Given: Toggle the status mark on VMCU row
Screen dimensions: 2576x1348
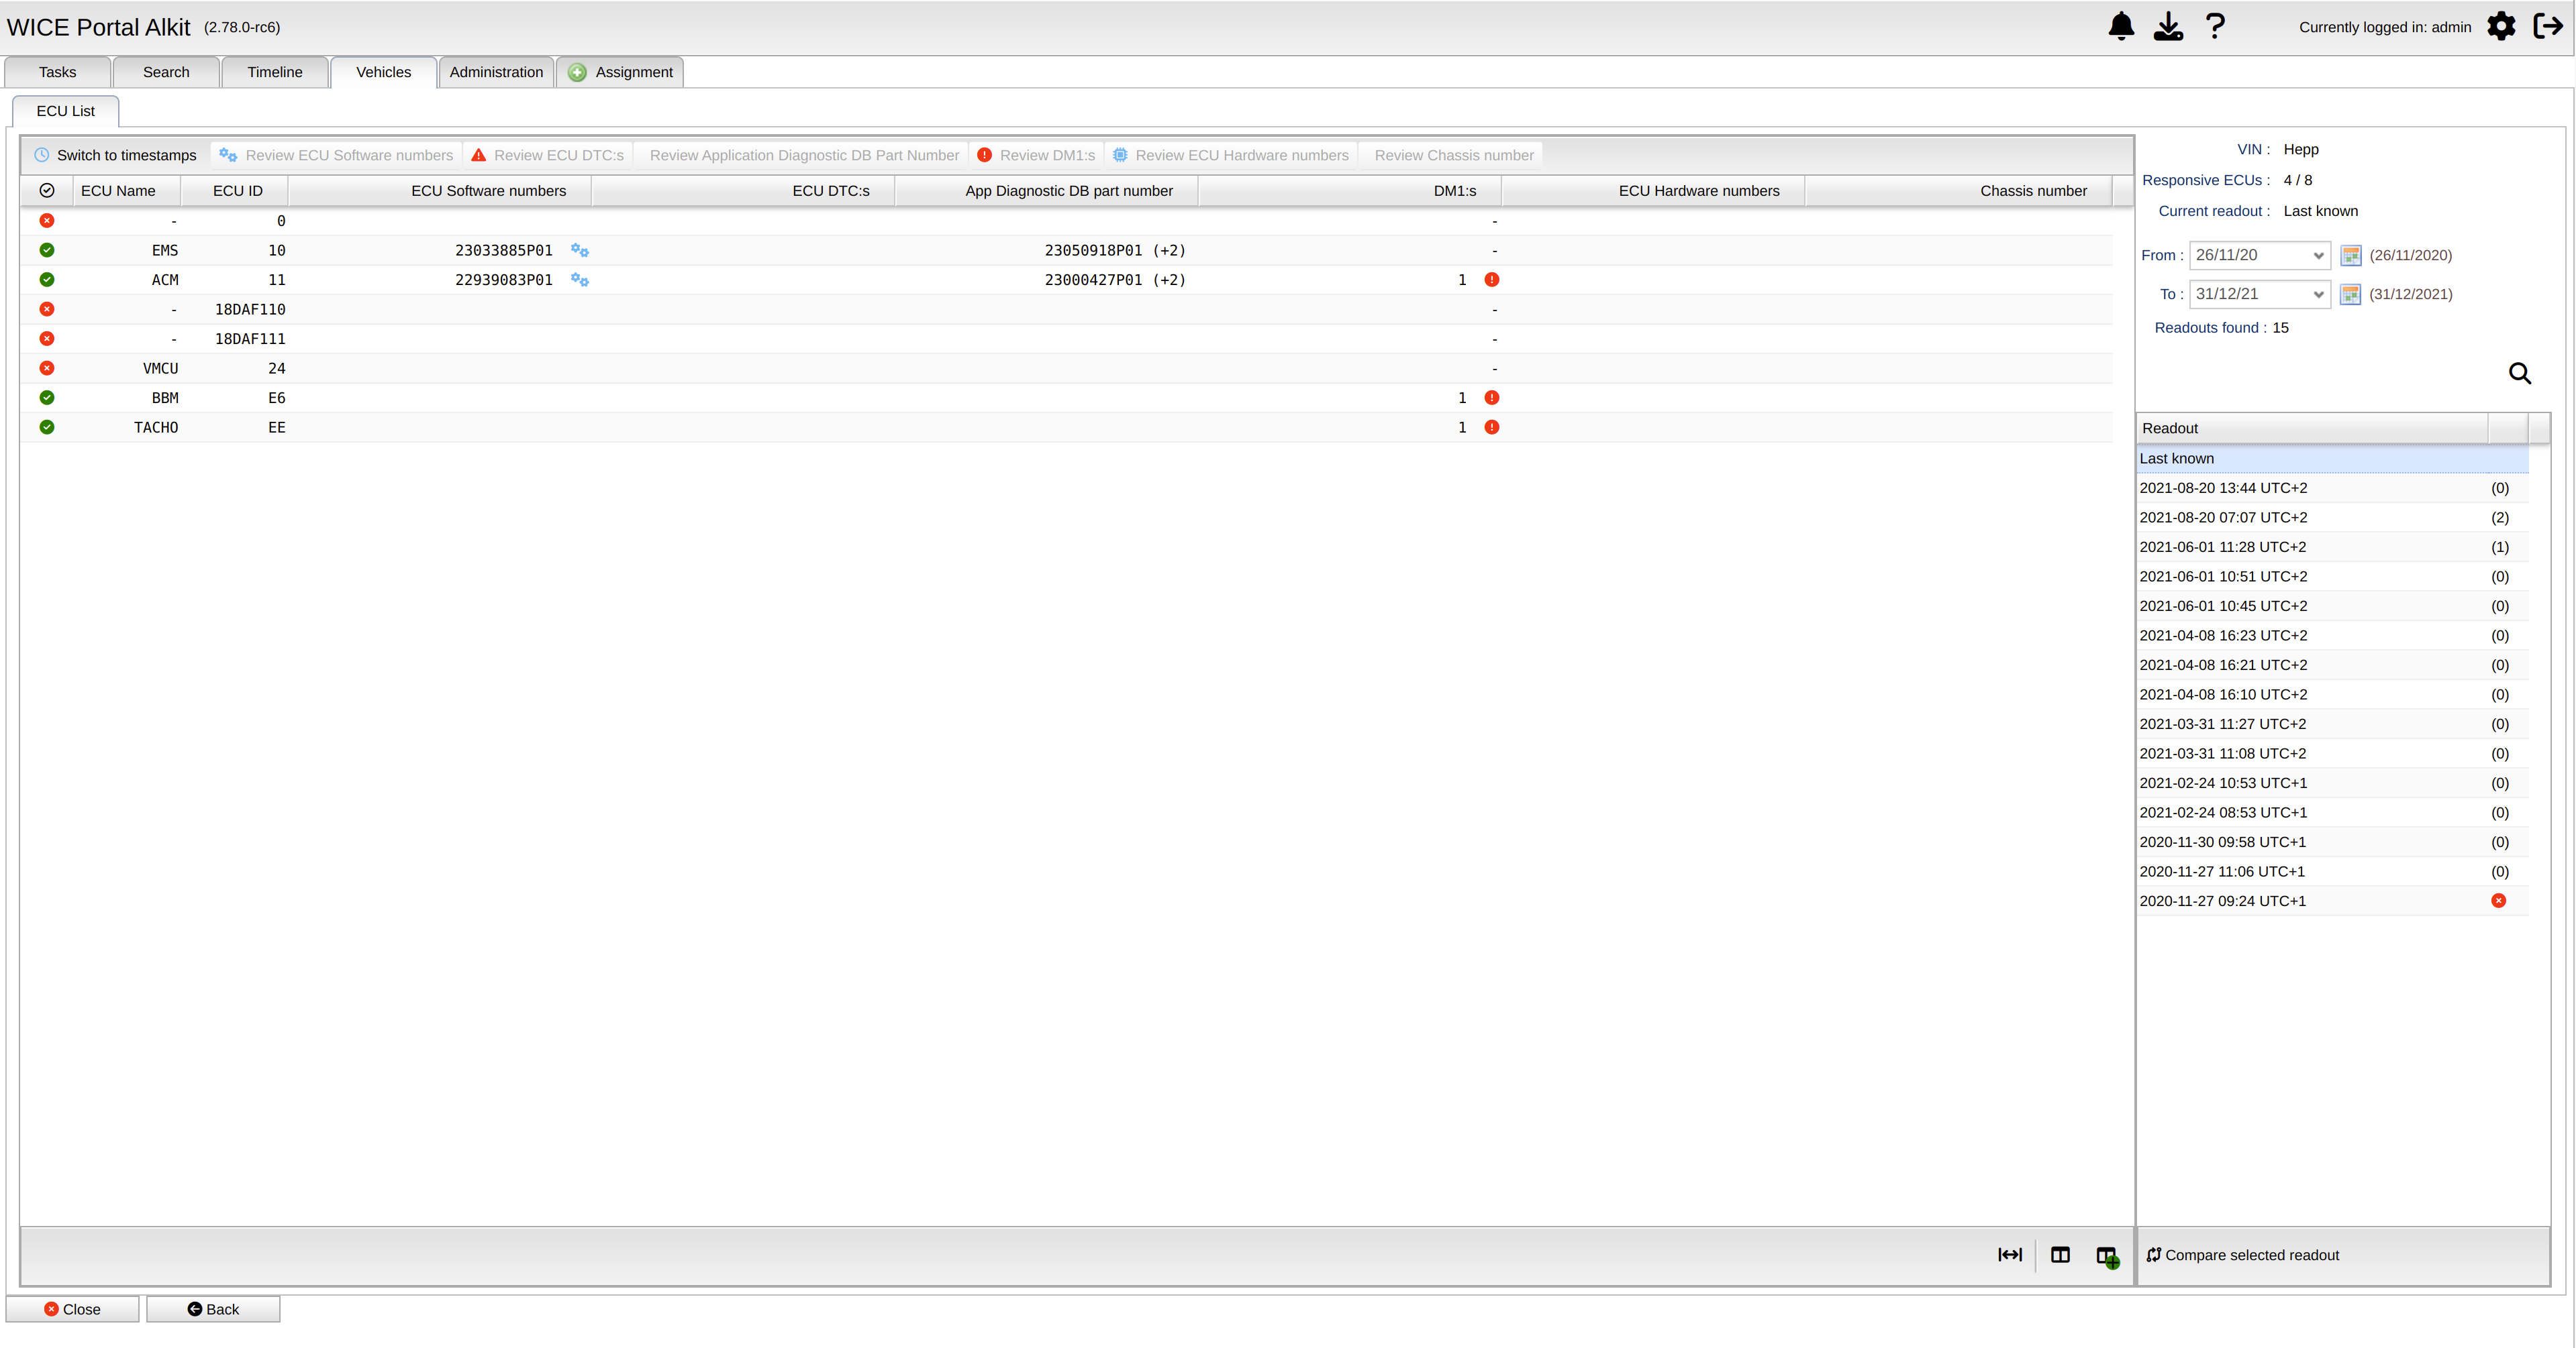Looking at the screenshot, I should click(x=47, y=369).
